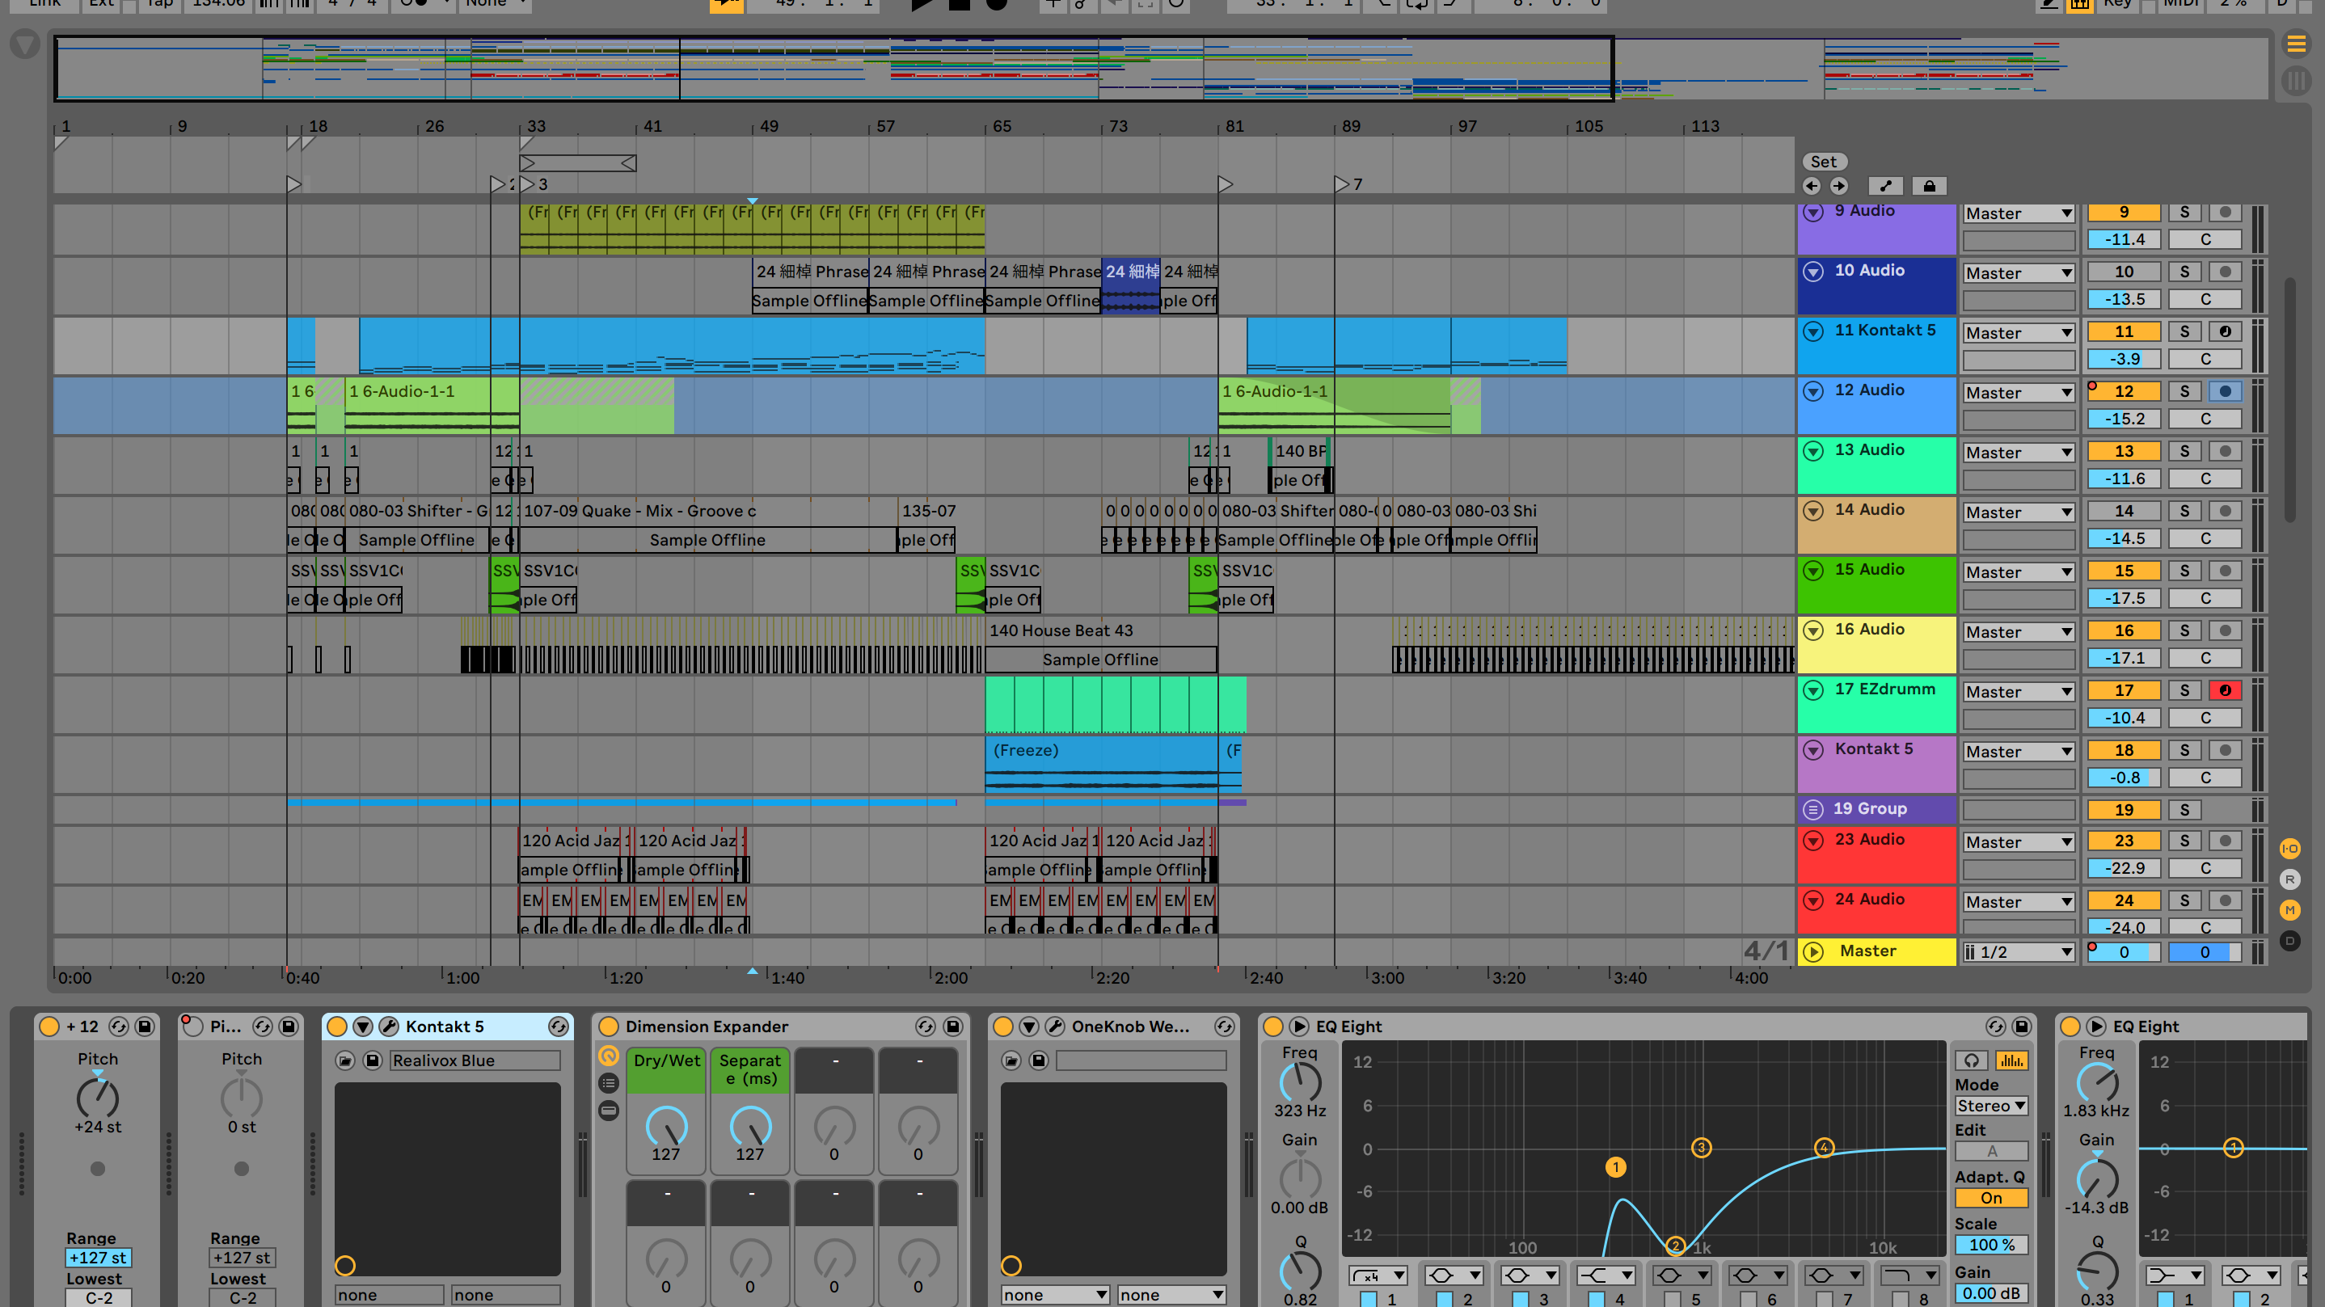The image size is (2325, 1307).
Task: Show in/out section I-O button
Action: click(x=2289, y=849)
